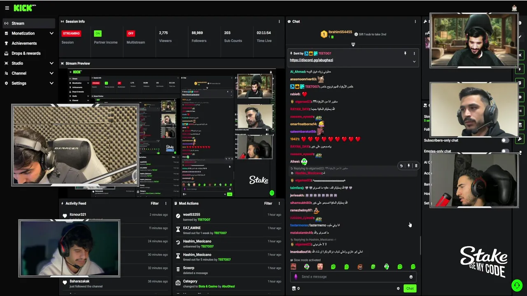Click trash icon on hovered chat message
The width and height of the screenshot is (527, 296).
tap(416, 166)
